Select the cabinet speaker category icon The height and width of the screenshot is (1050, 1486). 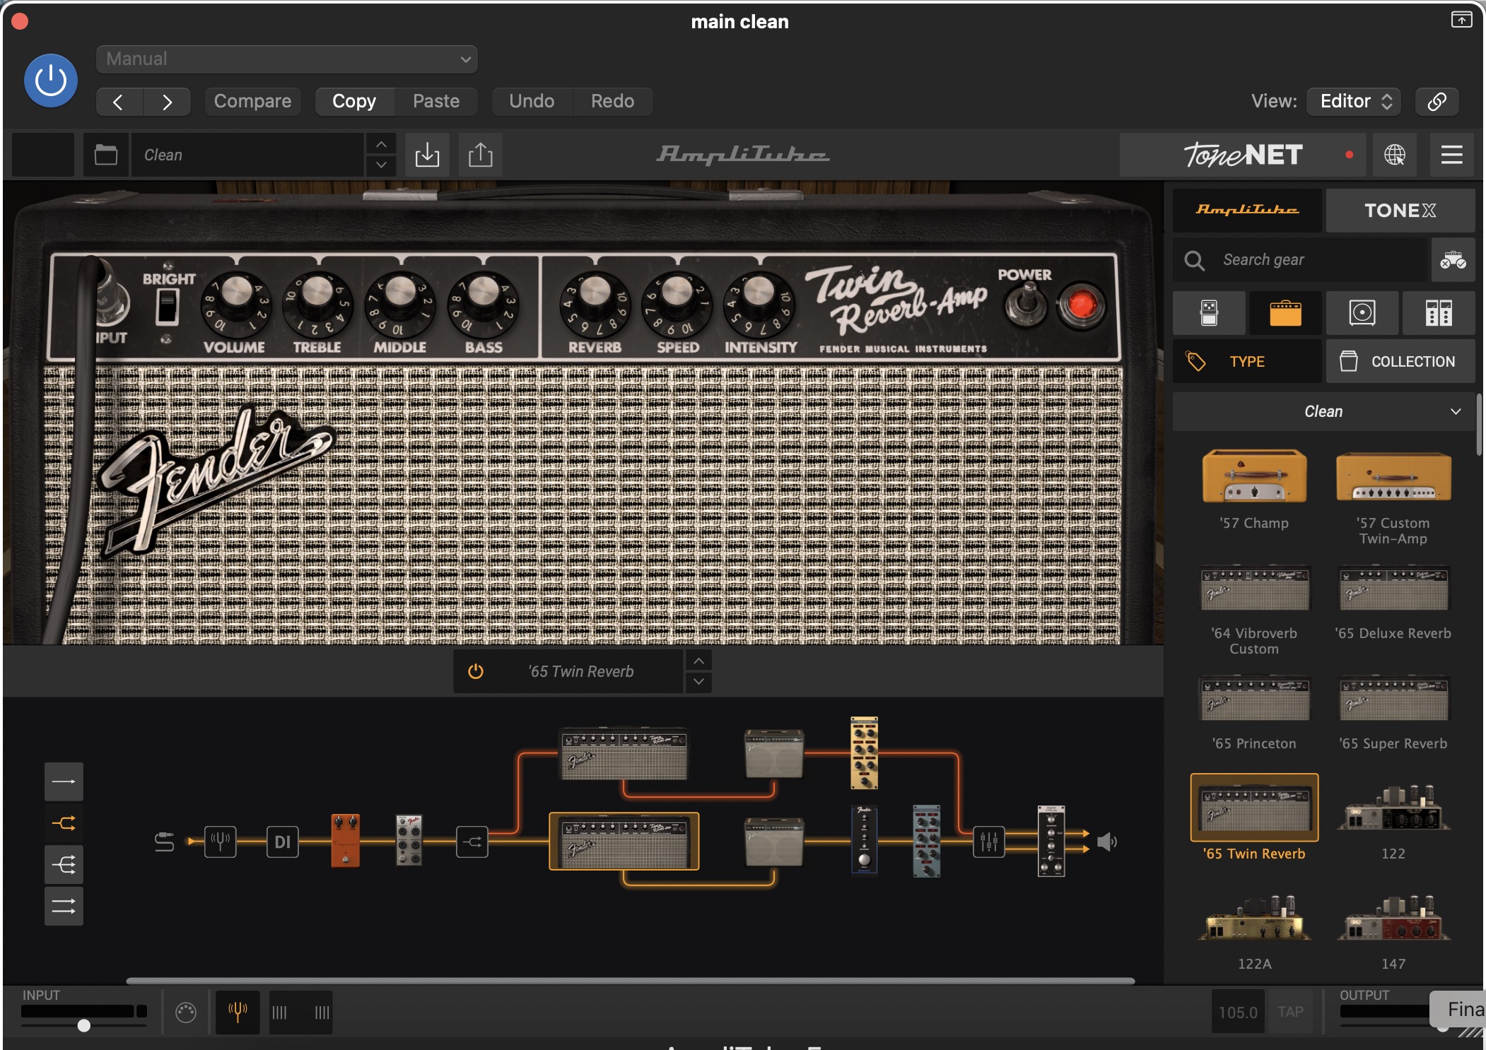click(1362, 312)
